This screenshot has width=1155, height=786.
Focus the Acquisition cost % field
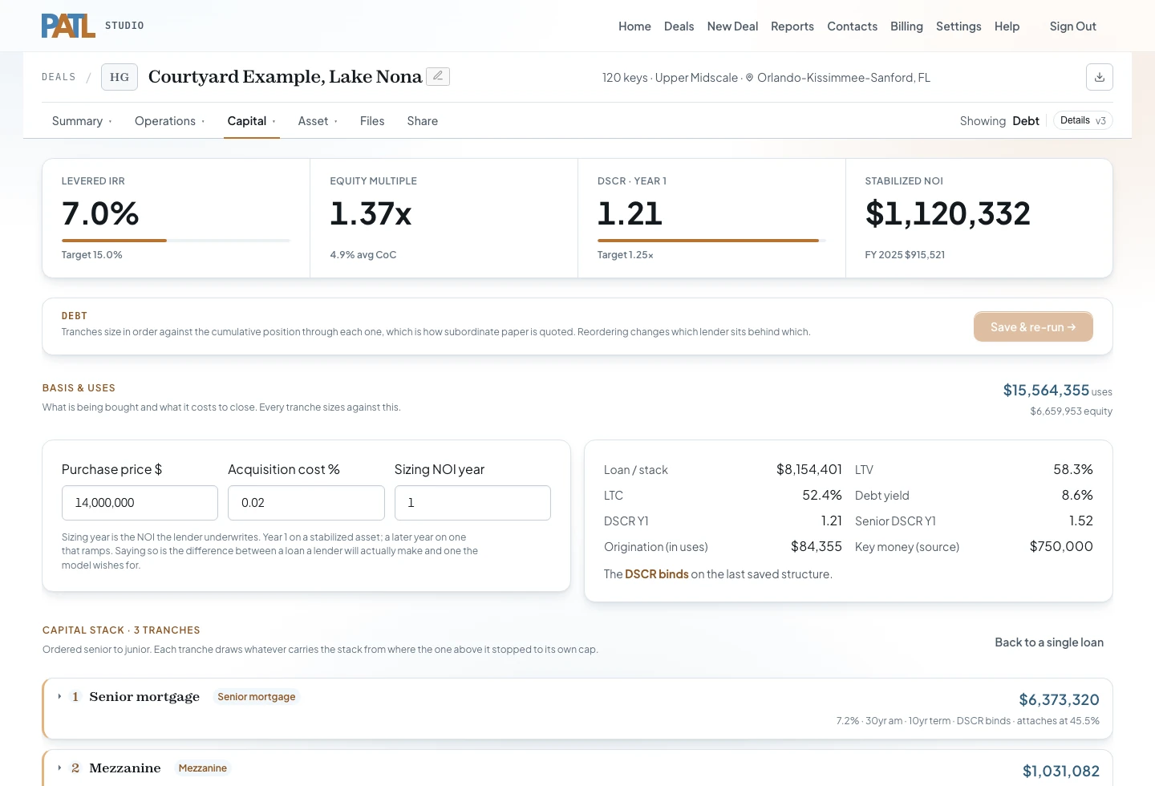pyautogui.click(x=306, y=503)
